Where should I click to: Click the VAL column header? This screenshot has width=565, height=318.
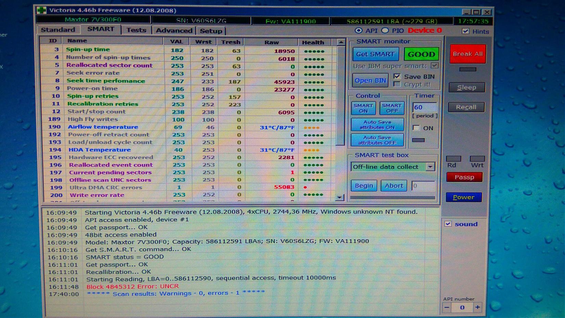pyautogui.click(x=177, y=42)
